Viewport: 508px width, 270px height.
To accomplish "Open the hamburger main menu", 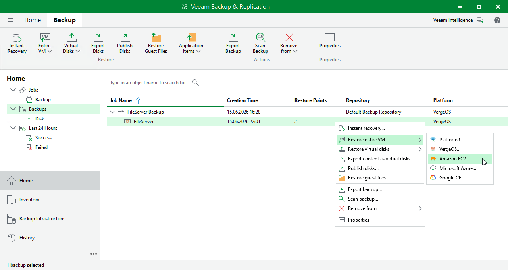I will pyautogui.click(x=11, y=20).
